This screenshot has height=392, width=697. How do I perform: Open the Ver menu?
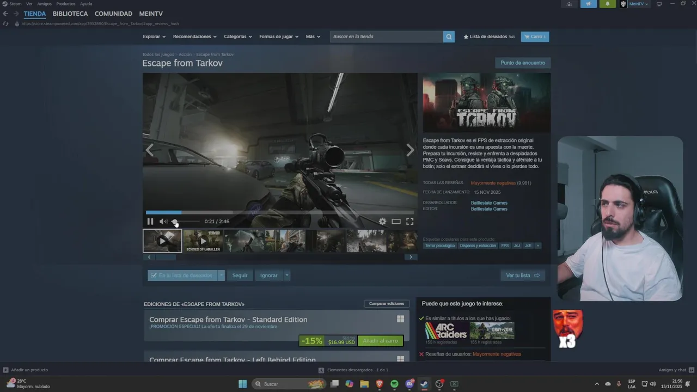[29, 4]
